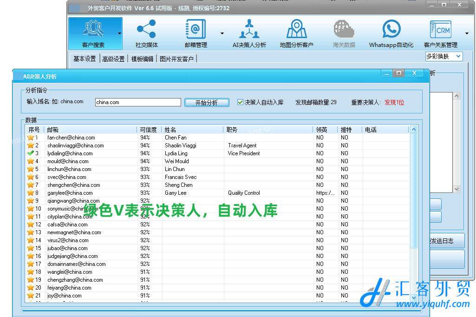Click the star icon for judgejiang@china.com
The image size is (476, 317).
(x=31, y=256)
